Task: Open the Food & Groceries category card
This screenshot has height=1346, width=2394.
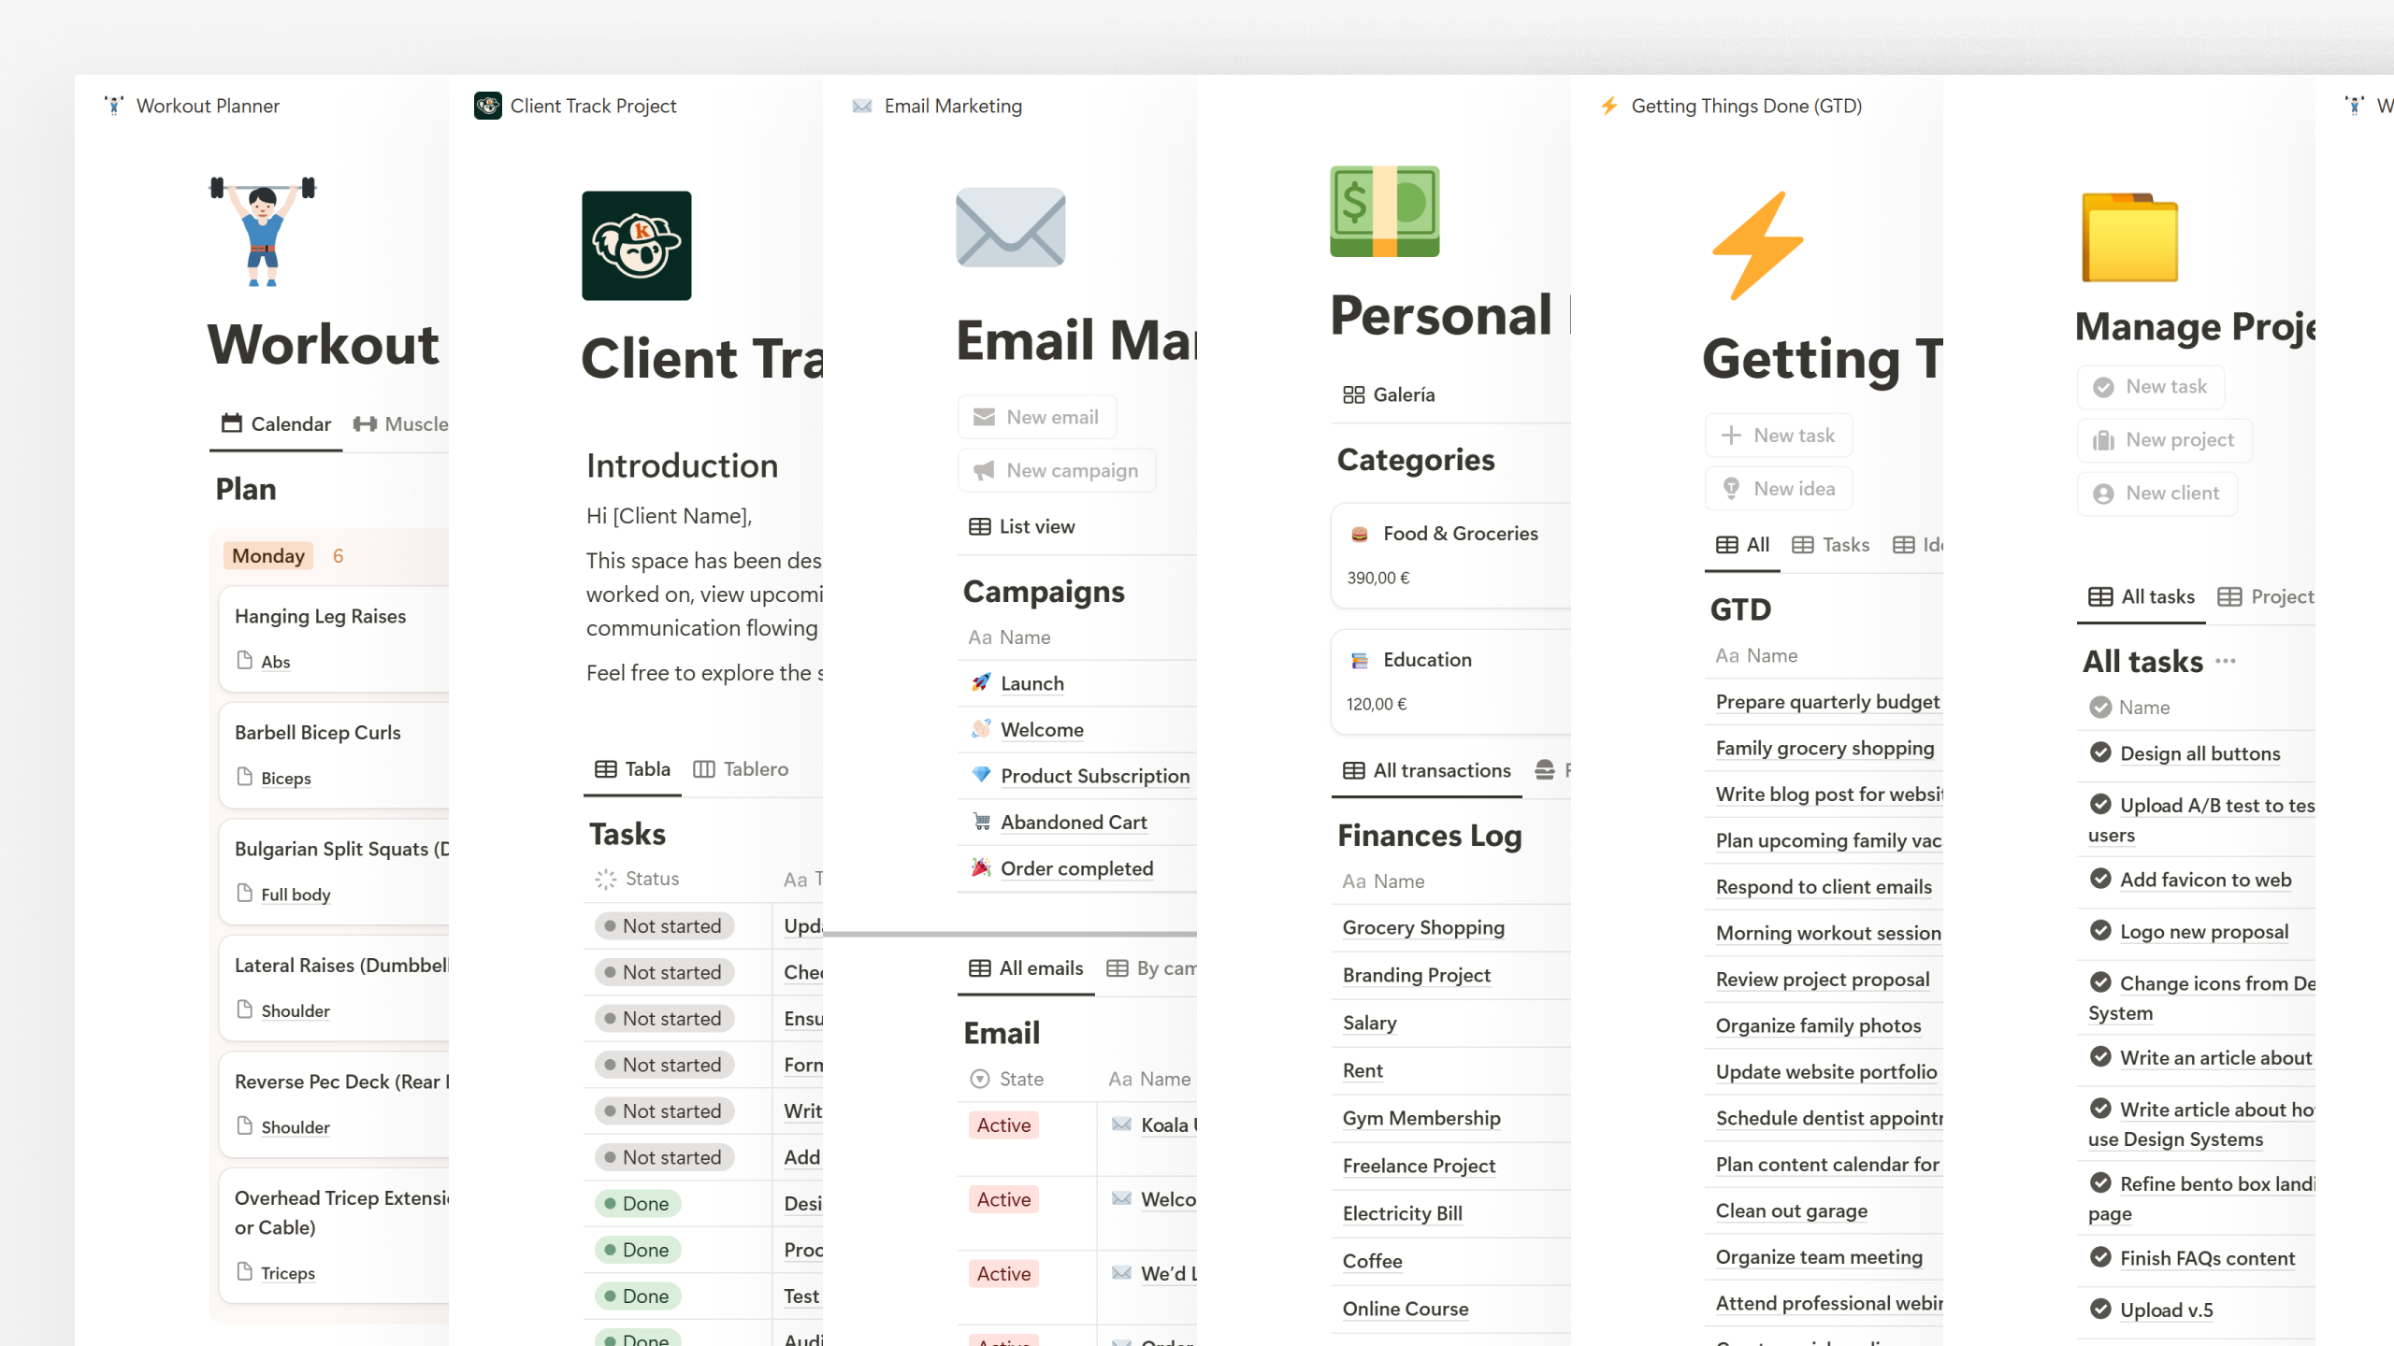Action: (1450, 556)
